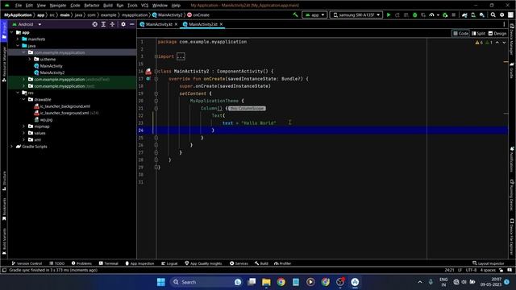Expand the manifests folder

tap(18, 39)
